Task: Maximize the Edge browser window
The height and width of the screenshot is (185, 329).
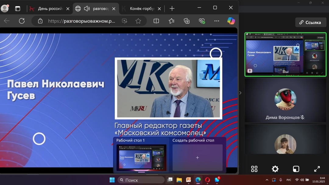Action: point(215,8)
